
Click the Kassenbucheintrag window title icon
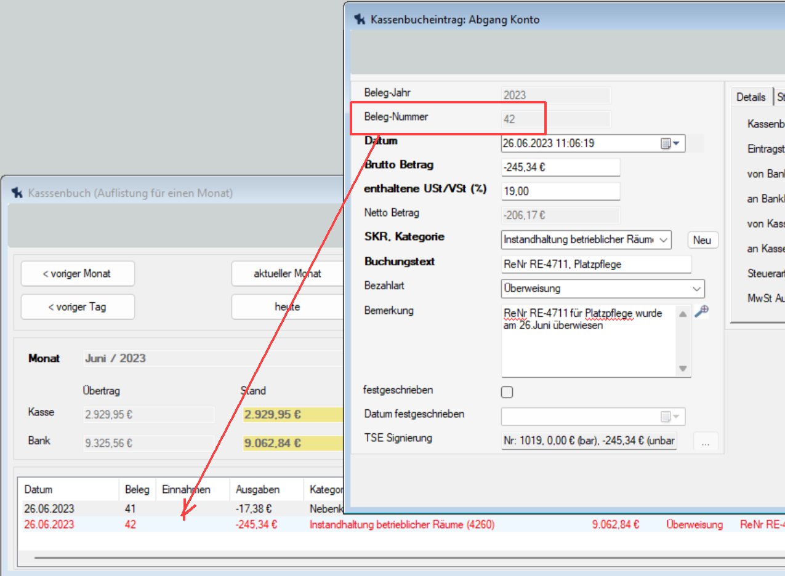point(360,19)
